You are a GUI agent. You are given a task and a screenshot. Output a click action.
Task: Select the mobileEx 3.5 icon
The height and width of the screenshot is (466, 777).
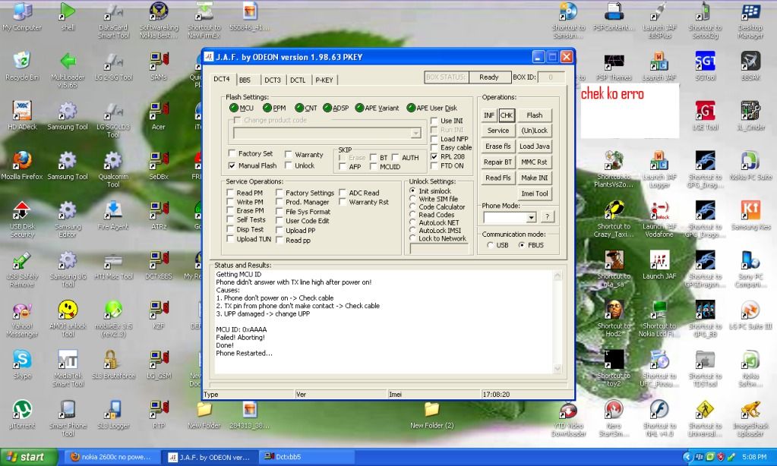(113, 319)
